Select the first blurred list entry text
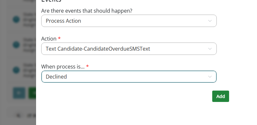This screenshot has width=257, height=125. click(x=30, y=20)
